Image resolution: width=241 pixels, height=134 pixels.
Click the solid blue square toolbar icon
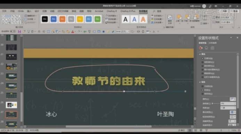(x=103, y=32)
